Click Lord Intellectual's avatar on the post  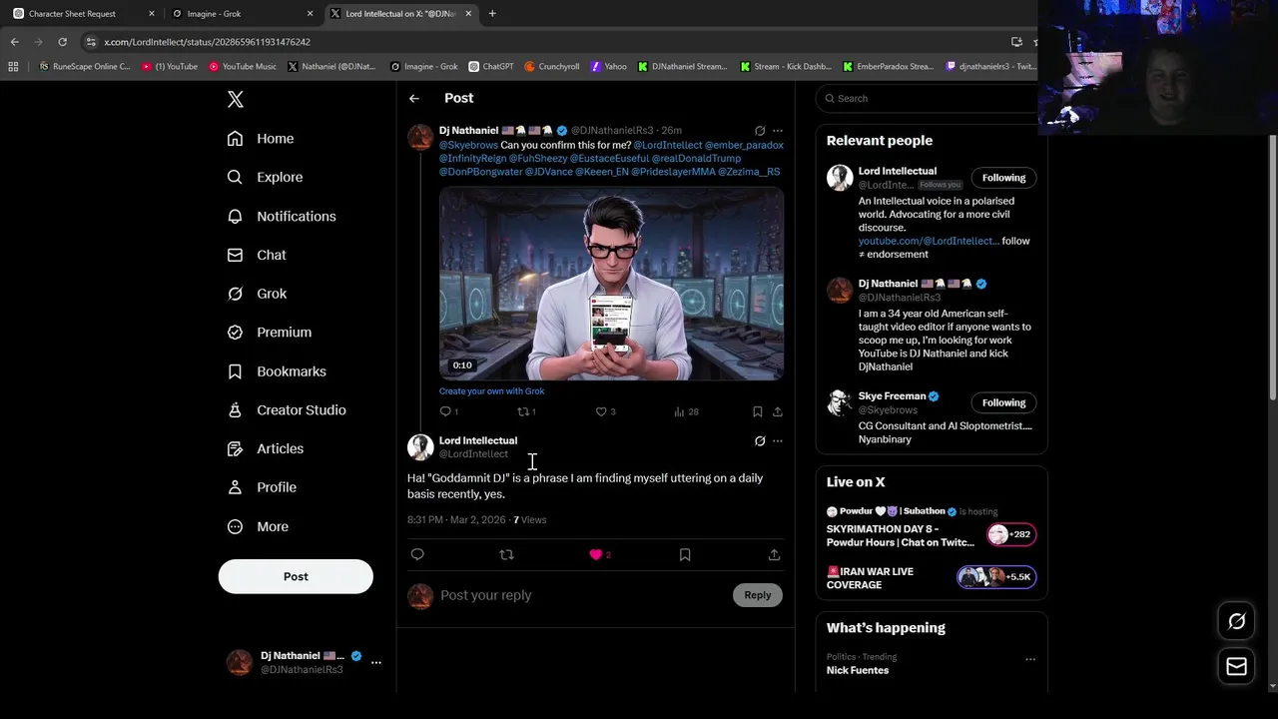pos(420,446)
